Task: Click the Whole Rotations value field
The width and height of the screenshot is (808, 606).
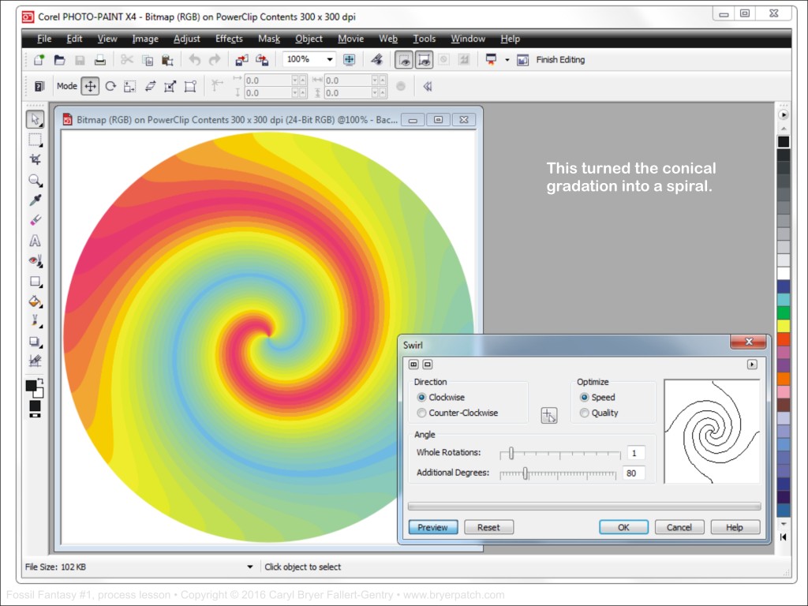Action: tap(635, 453)
